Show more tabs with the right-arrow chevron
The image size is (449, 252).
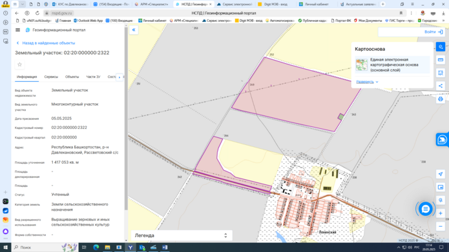[x=120, y=77]
